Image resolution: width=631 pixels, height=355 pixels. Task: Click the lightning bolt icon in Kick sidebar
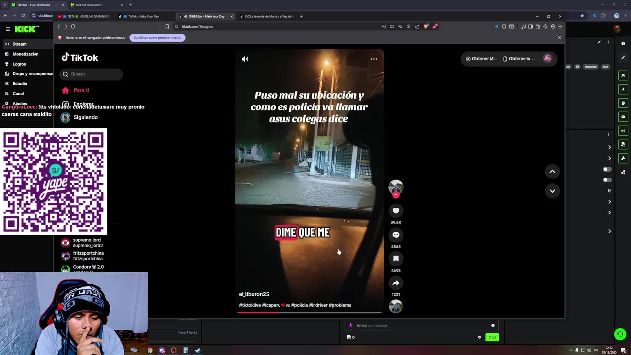click(623, 89)
